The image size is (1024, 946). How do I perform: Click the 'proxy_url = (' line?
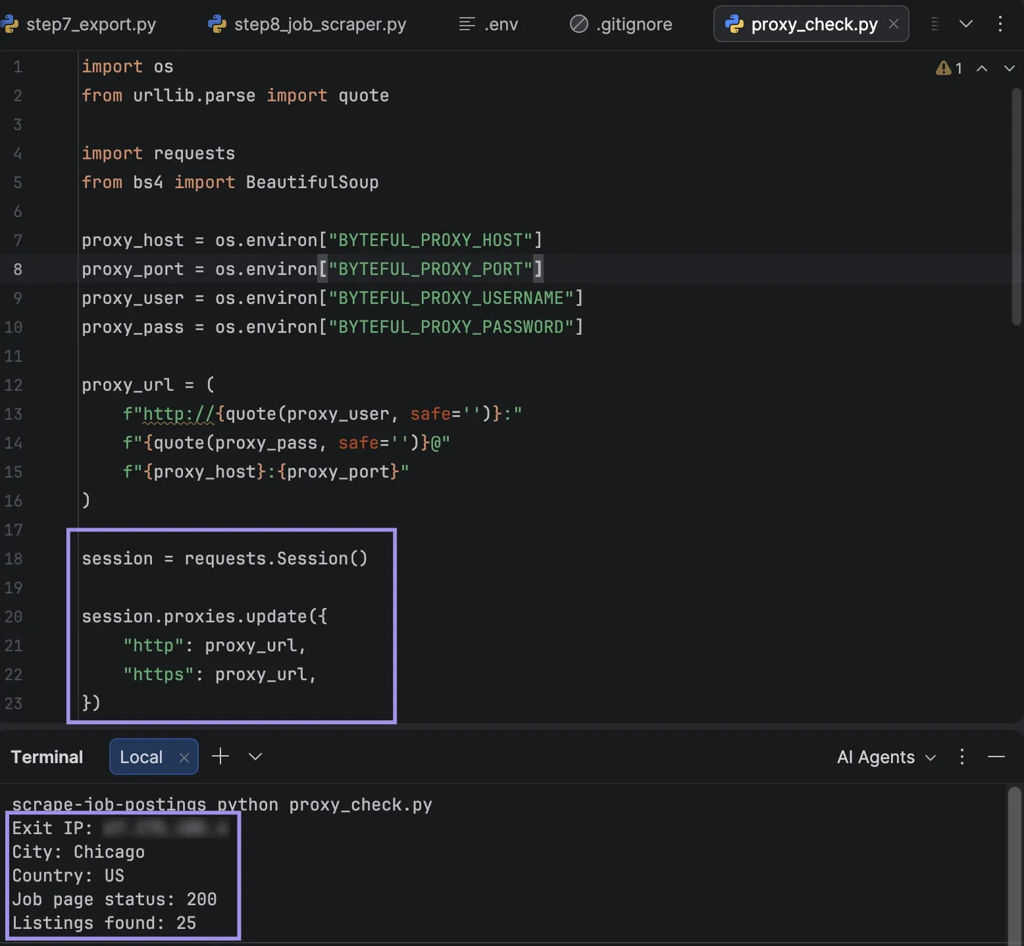[147, 385]
